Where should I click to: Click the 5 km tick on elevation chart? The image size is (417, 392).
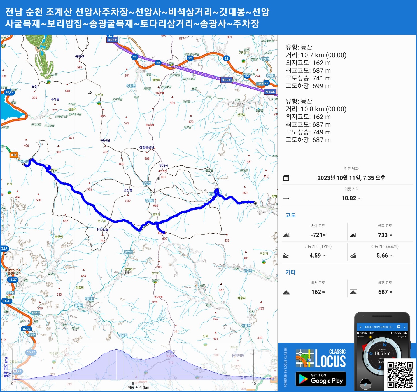click(x=133, y=384)
